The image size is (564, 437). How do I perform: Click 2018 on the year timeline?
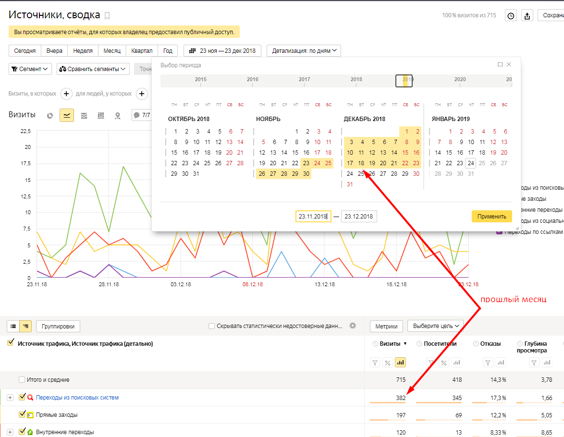356,79
